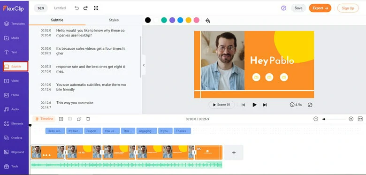The height and width of the screenshot is (175, 366).
Task: Choose the blue color swatch
Action: 180,20
